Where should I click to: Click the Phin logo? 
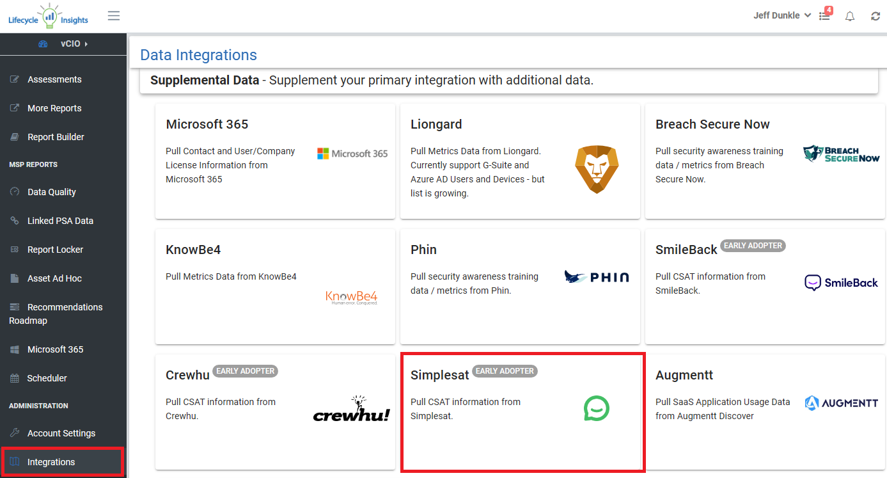[597, 277]
